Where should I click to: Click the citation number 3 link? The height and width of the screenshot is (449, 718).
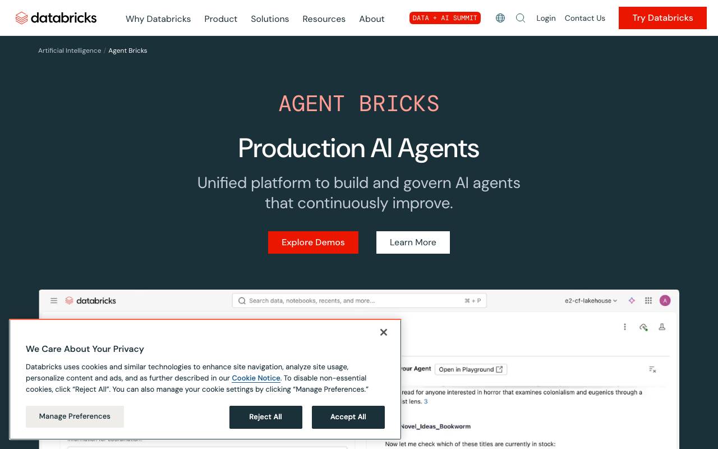pos(426,401)
